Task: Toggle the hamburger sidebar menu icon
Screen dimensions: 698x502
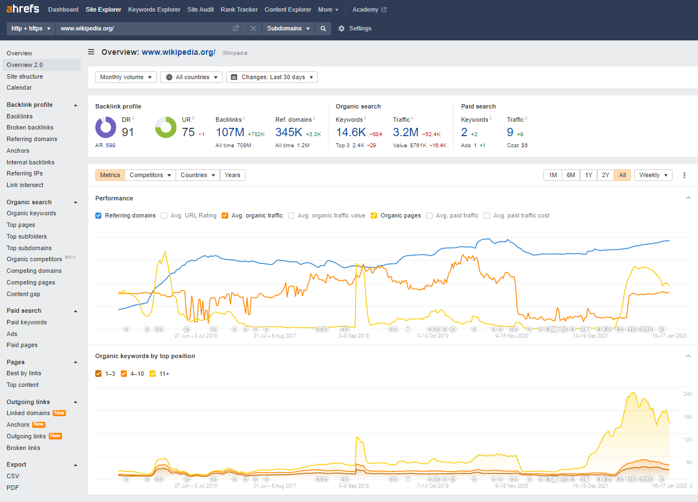Action: (91, 52)
